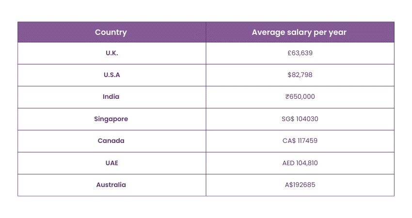Click the SG$ currency prefix
Viewport: 412px width, 218px height.
(288, 119)
